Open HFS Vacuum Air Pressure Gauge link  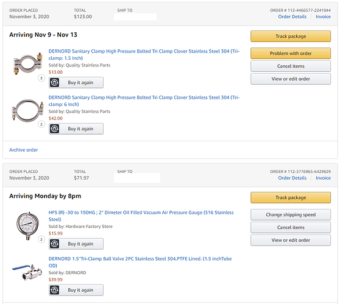coord(141,216)
